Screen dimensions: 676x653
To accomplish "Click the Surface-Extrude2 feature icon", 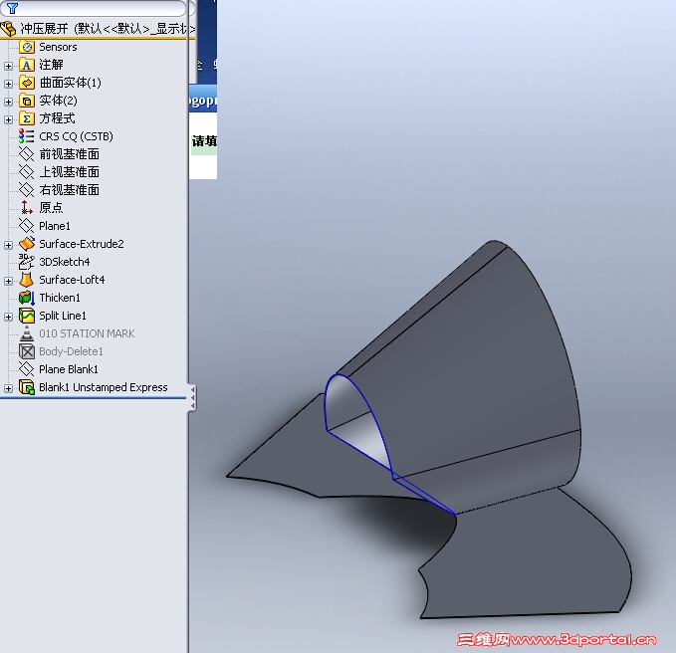I will (27, 244).
